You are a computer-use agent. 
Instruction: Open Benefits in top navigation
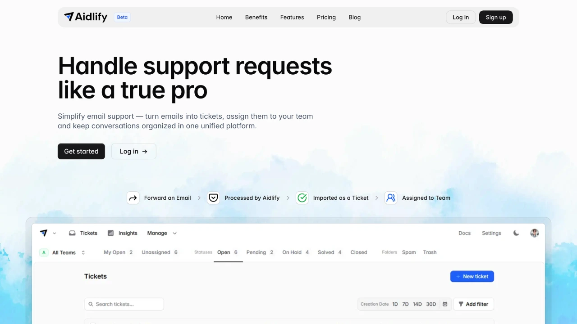pos(256,17)
